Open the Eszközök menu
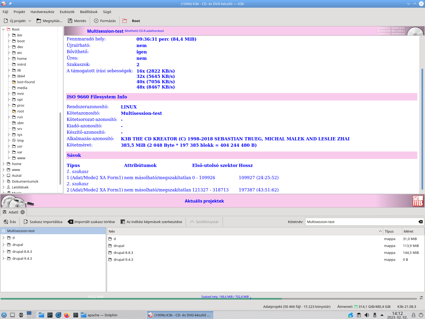425x319 pixels. [67, 12]
